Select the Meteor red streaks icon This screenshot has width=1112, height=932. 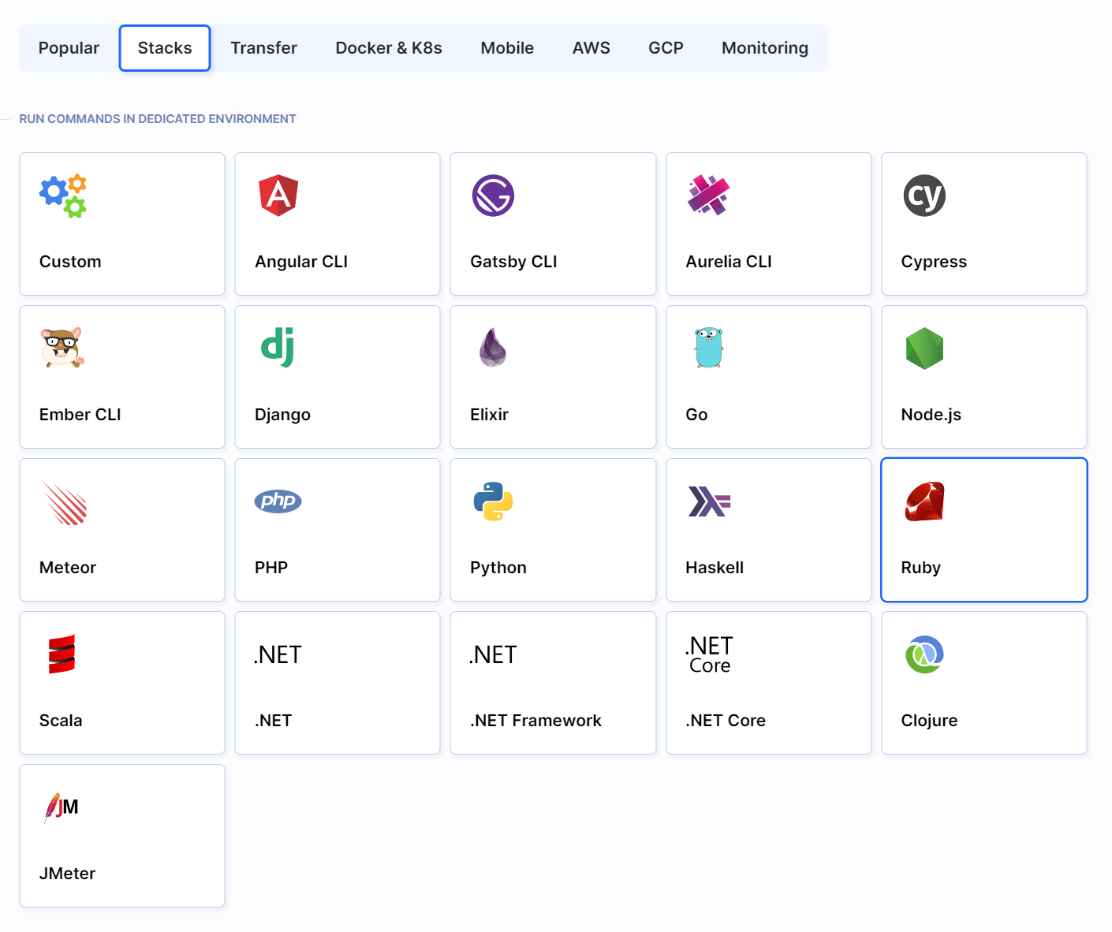64,502
